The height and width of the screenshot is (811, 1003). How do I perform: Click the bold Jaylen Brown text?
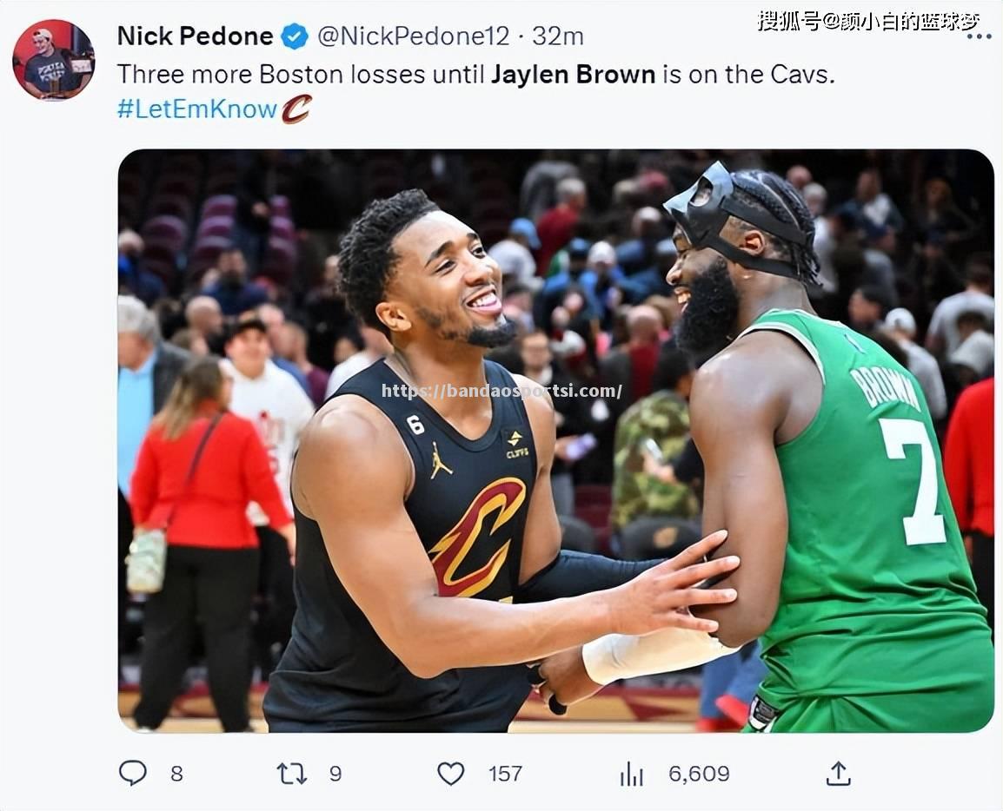coord(573,75)
